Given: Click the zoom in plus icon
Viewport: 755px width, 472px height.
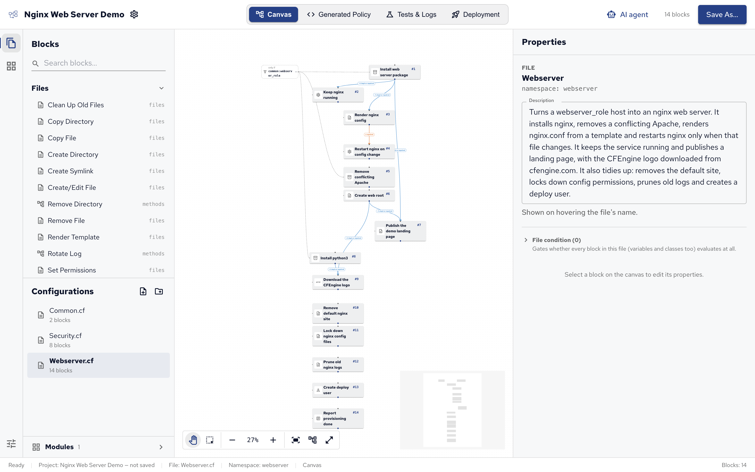Looking at the screenshot, I should coord(273,440).
